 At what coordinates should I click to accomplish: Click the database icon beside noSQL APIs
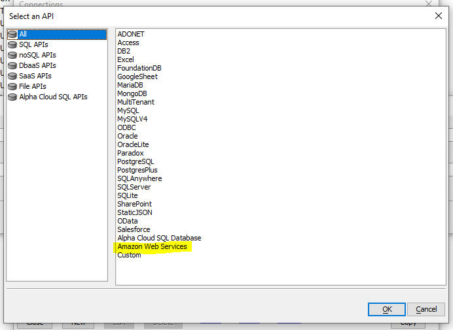(12, 55)
